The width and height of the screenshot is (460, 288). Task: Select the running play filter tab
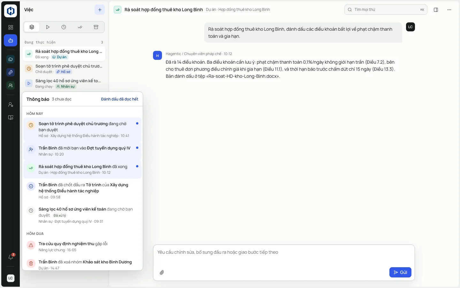point(48,27)
